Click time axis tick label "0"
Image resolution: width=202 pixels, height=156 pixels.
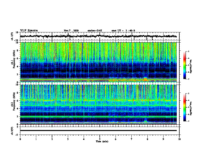tap(20, 139)
